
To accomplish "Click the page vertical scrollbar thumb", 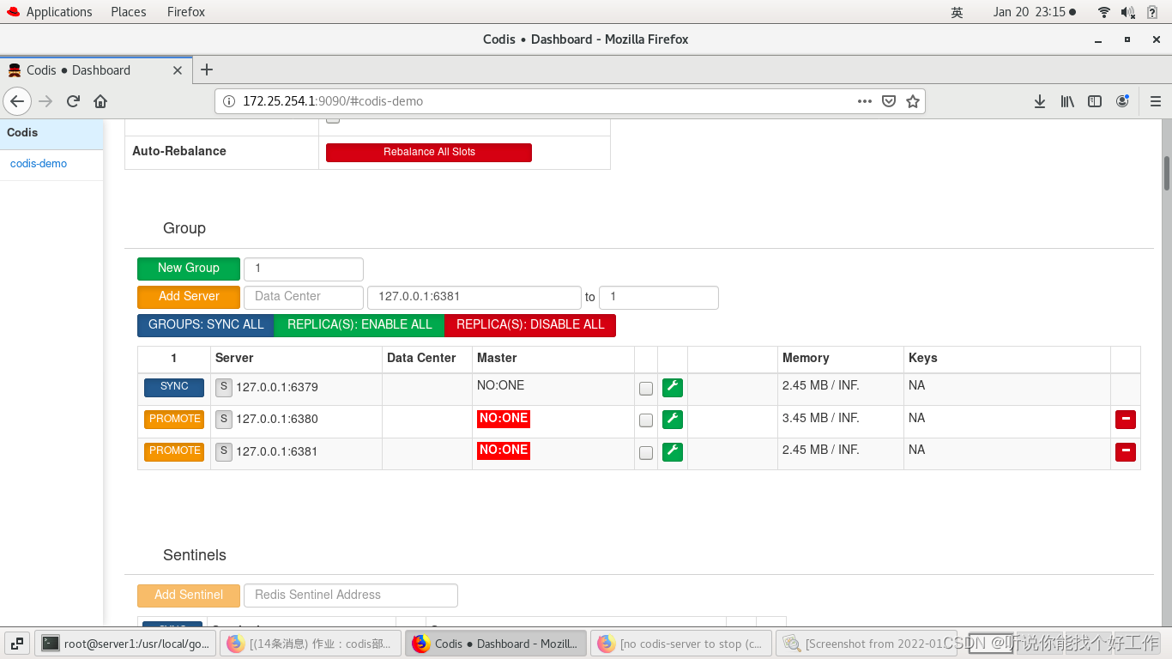I will 1167,172.
